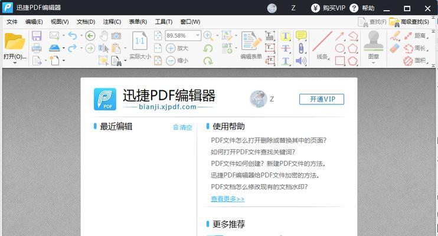Expand the zoom magnifier tool dropdown arrow
Viewport: 438px width, 236px height.
click(x=217, y=35)
